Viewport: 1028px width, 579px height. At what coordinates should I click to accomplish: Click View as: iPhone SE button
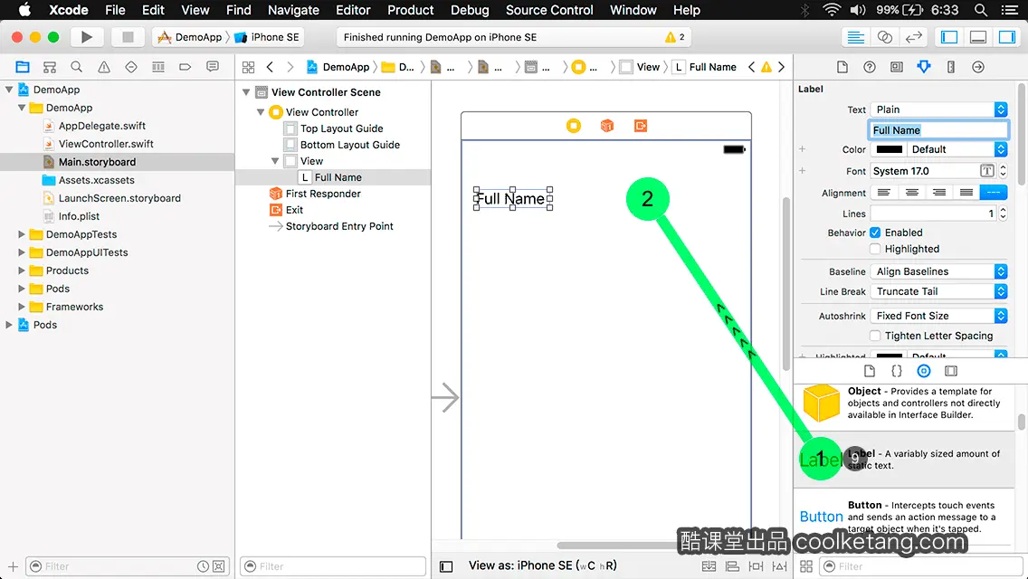tap(543, 566)
